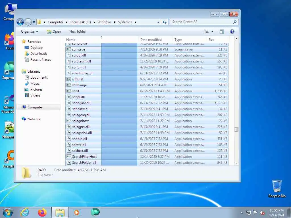Change your view icon
Viewport: 291px width, 218px height.
pyautogui.click(x=206, y=32)
